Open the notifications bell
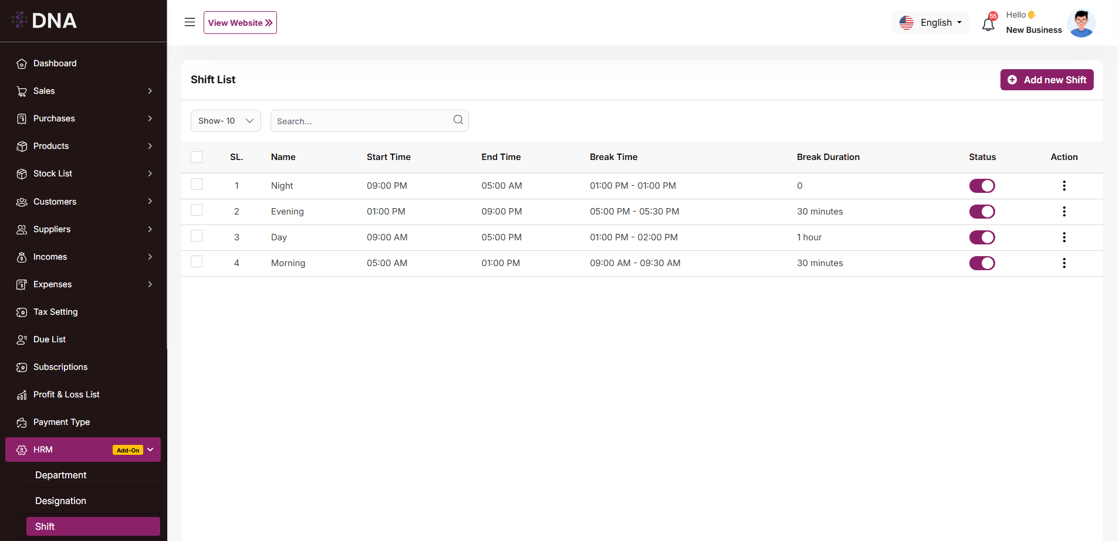 tap(988, 24)
